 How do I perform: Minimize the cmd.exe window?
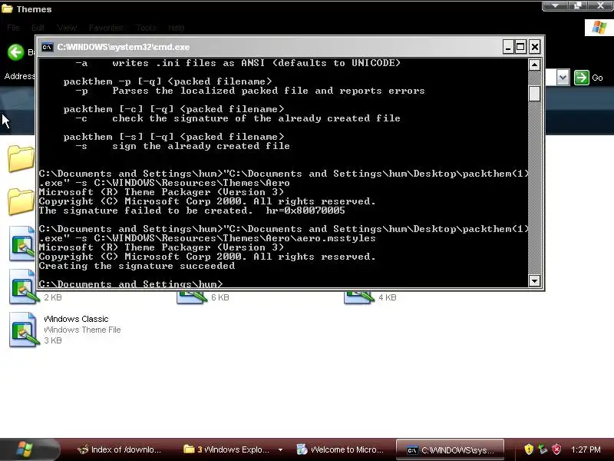508,47
